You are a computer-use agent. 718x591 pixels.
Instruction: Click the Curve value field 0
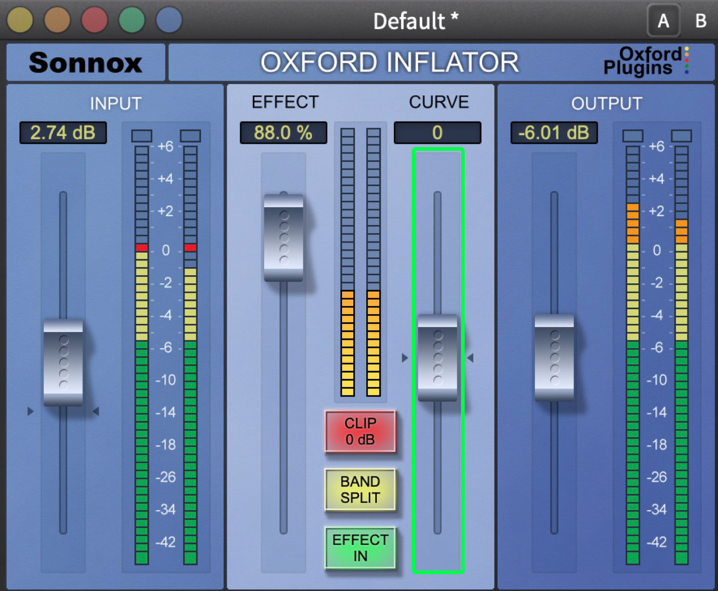(437, 133)
